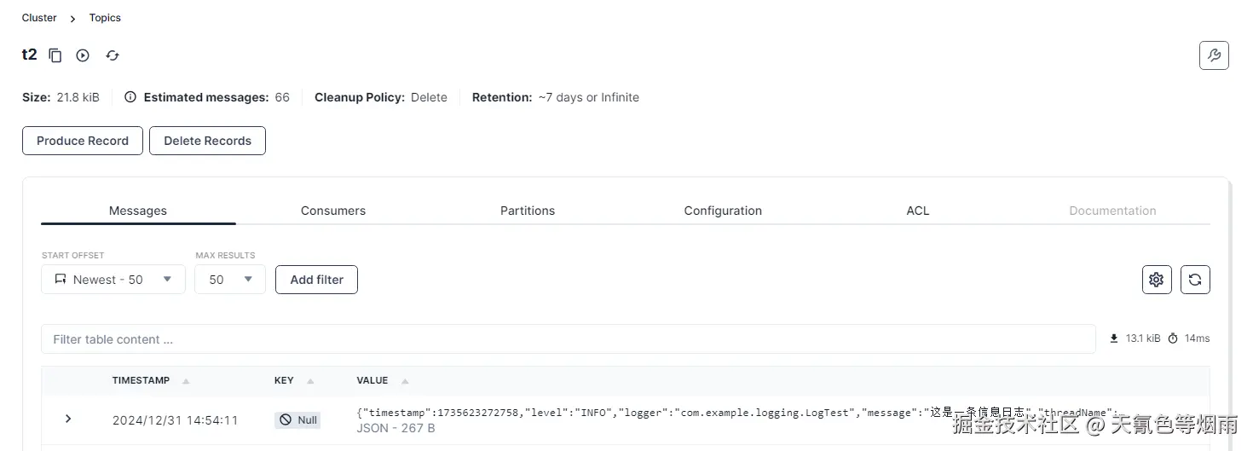Copy the t2 topic name icon
Image resolution: width=1253 pixels, height=451 pixels.
[x=55, y=55]
